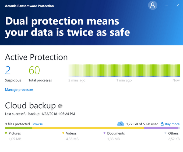Click the purple Documents segment of storage bar
Screen dimensions: 183x152
(160, 128)
